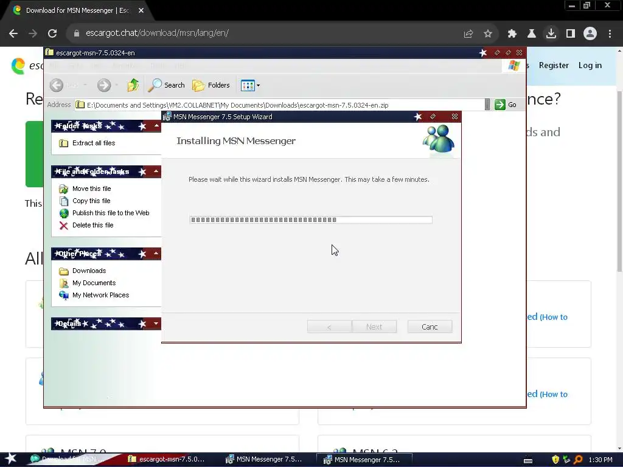Click the disabled Next button in wizard

coord(374,327)
